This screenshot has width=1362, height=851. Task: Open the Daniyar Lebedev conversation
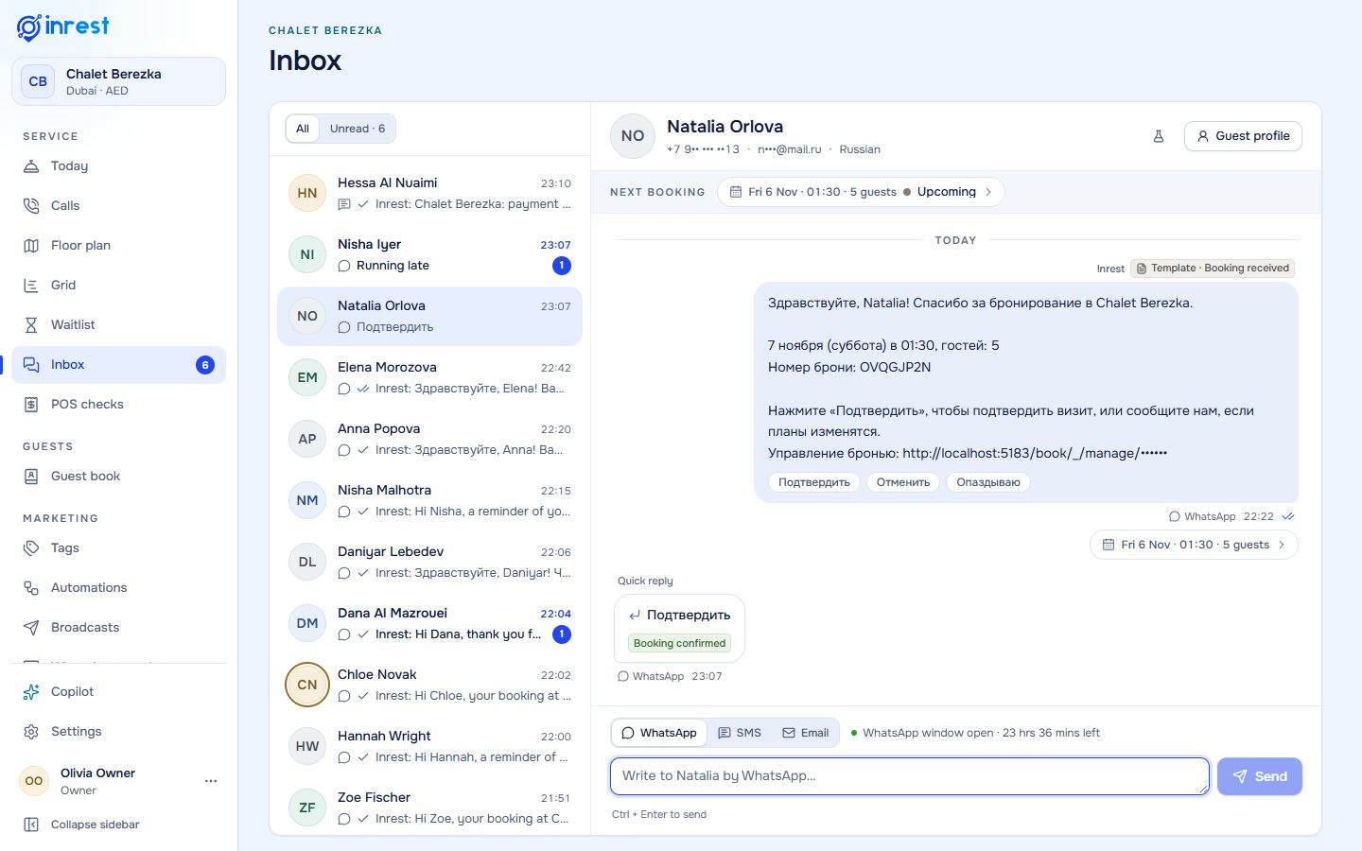point(429,562)
